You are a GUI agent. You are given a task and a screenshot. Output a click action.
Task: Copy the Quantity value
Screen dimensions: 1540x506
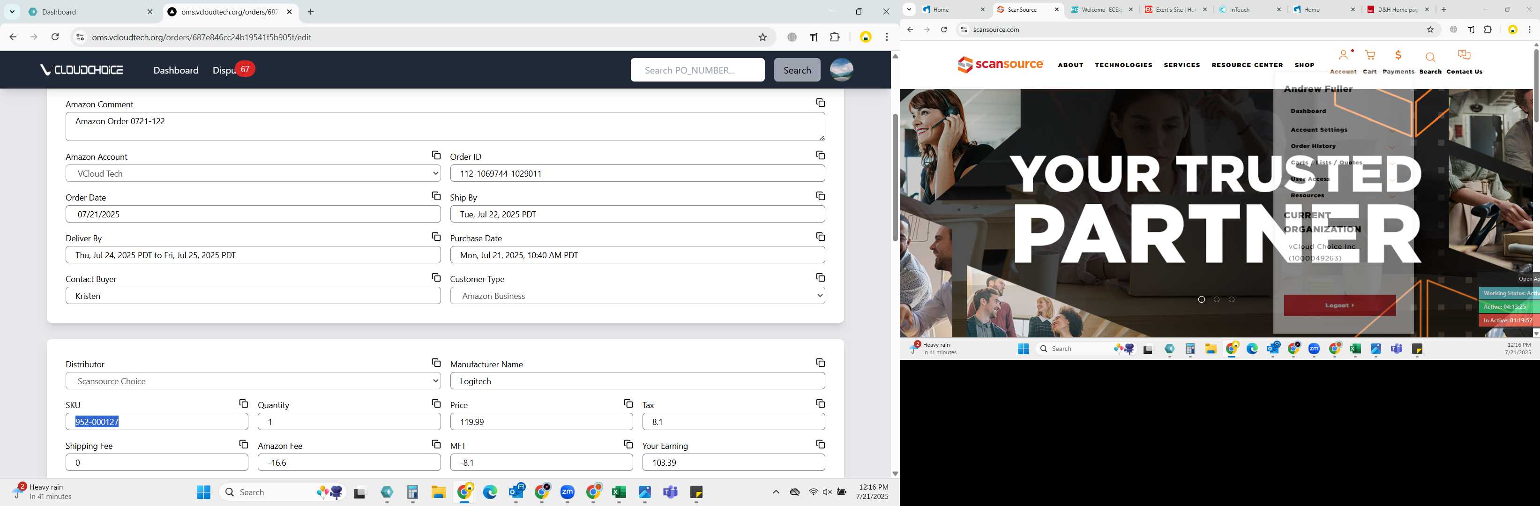pos(436,403)
